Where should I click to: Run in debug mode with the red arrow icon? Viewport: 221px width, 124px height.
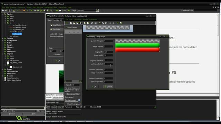point(21,11)
